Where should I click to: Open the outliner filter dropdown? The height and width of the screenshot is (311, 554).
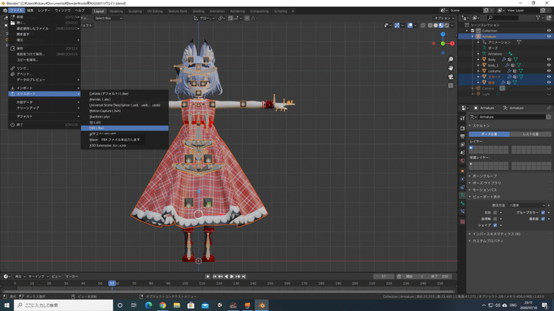pos(539,18)
